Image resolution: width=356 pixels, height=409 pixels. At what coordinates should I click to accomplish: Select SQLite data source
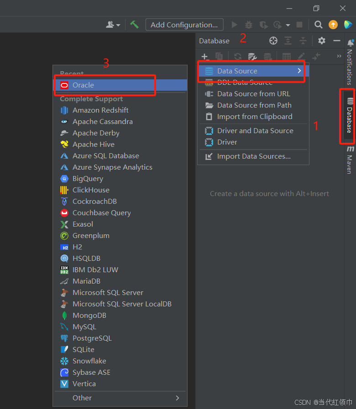tap(121, 350)
